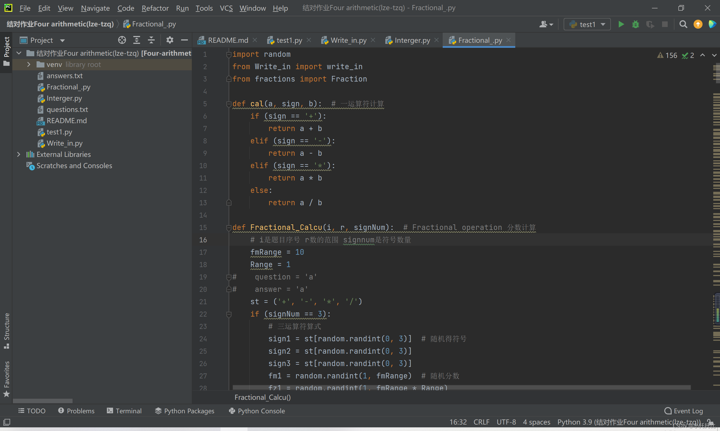Click the editor horizontal scrollbar

coord(462,387)
